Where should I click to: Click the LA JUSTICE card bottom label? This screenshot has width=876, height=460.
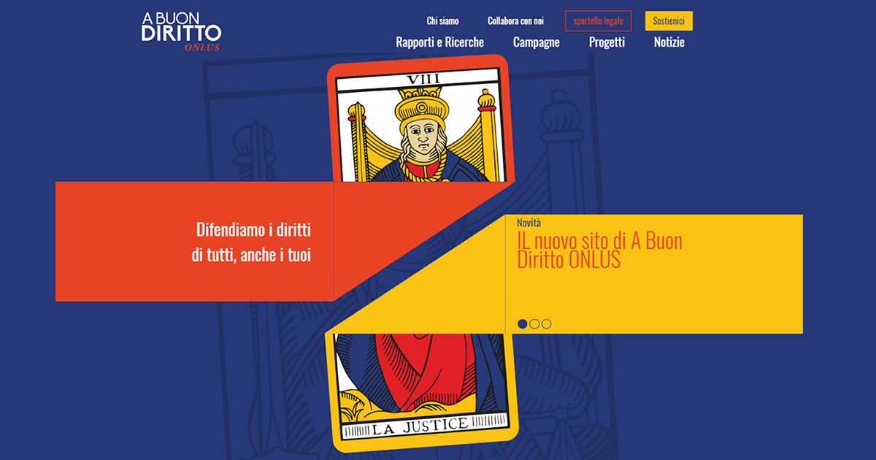(x=420, y=426)
